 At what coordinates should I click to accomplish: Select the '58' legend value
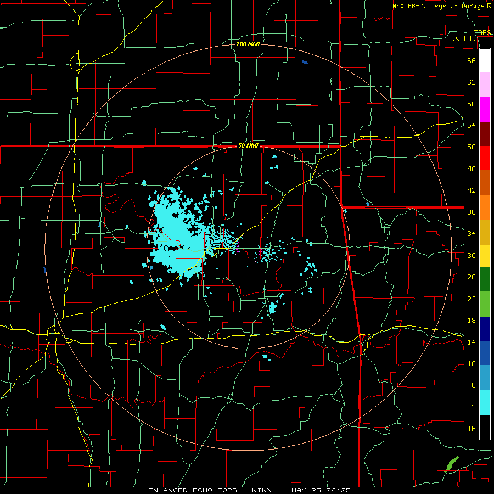coord(471,104)
